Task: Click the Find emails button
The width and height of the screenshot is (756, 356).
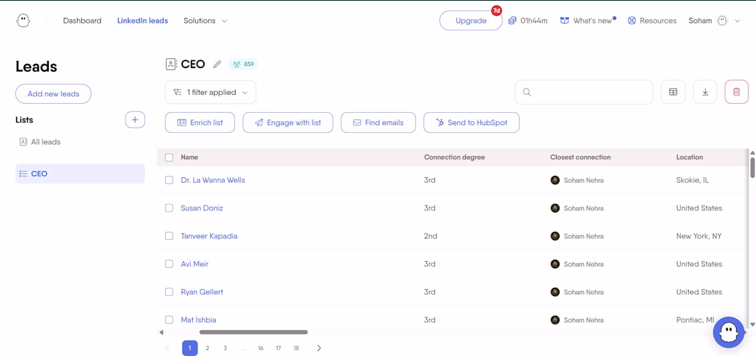Action: [x=379, y=122]
